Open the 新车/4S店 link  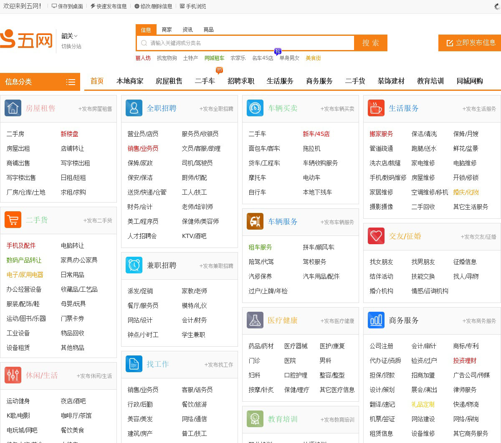pyautogui.click(x=316, y=134)
